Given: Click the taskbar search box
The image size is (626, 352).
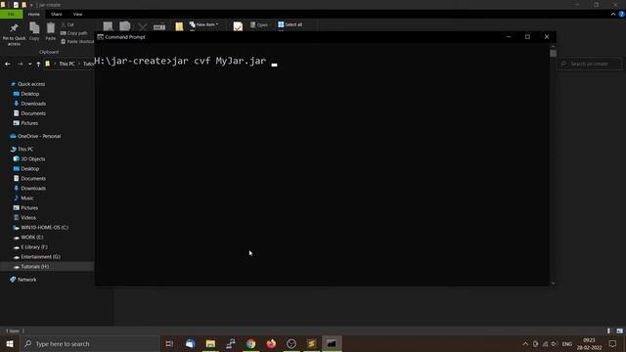Looking at the screenshot, I should click(89, 343).
